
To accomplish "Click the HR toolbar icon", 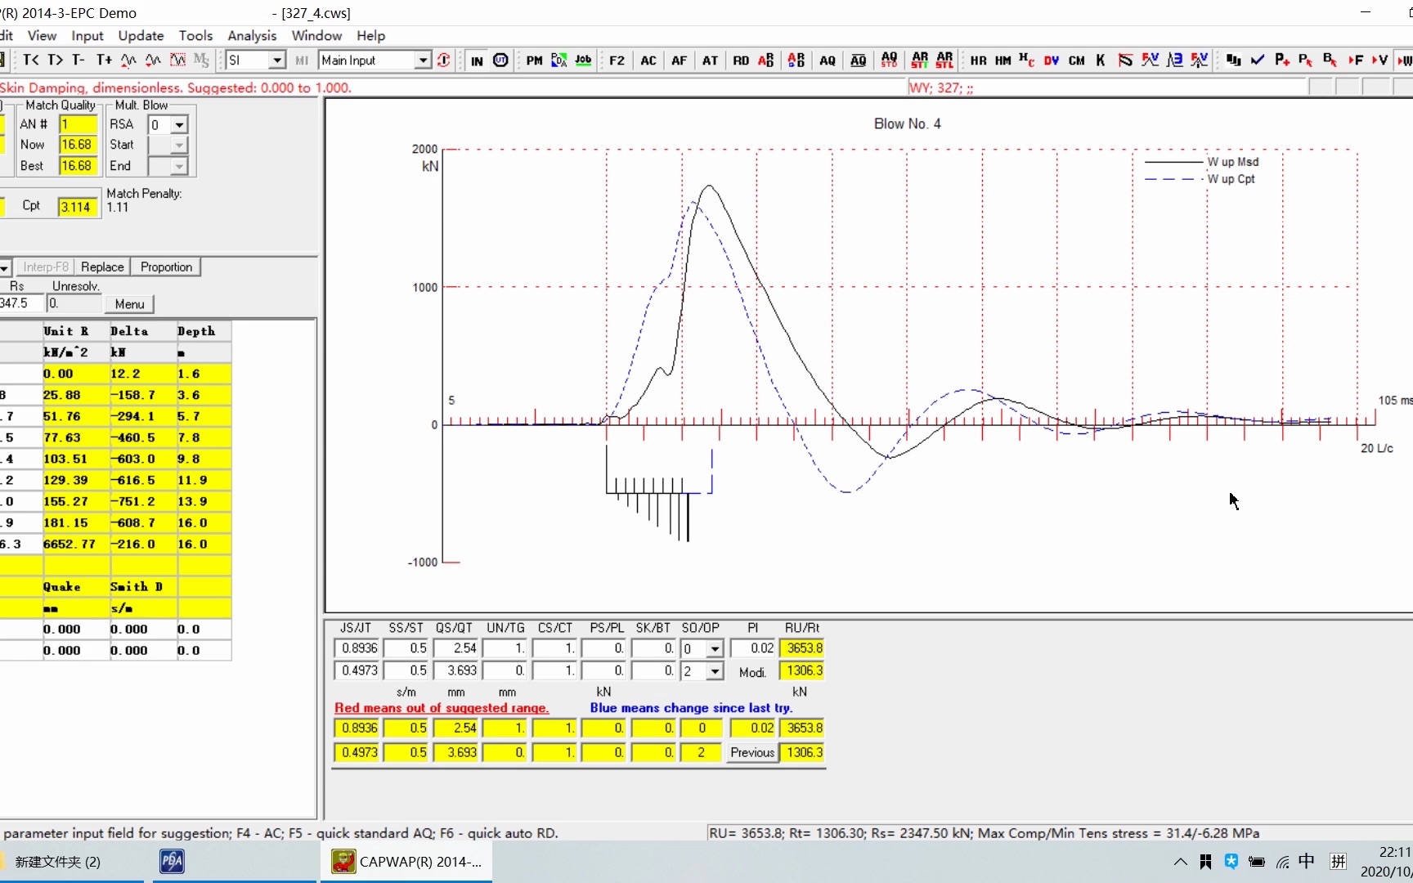I will (x=978, y=61).
